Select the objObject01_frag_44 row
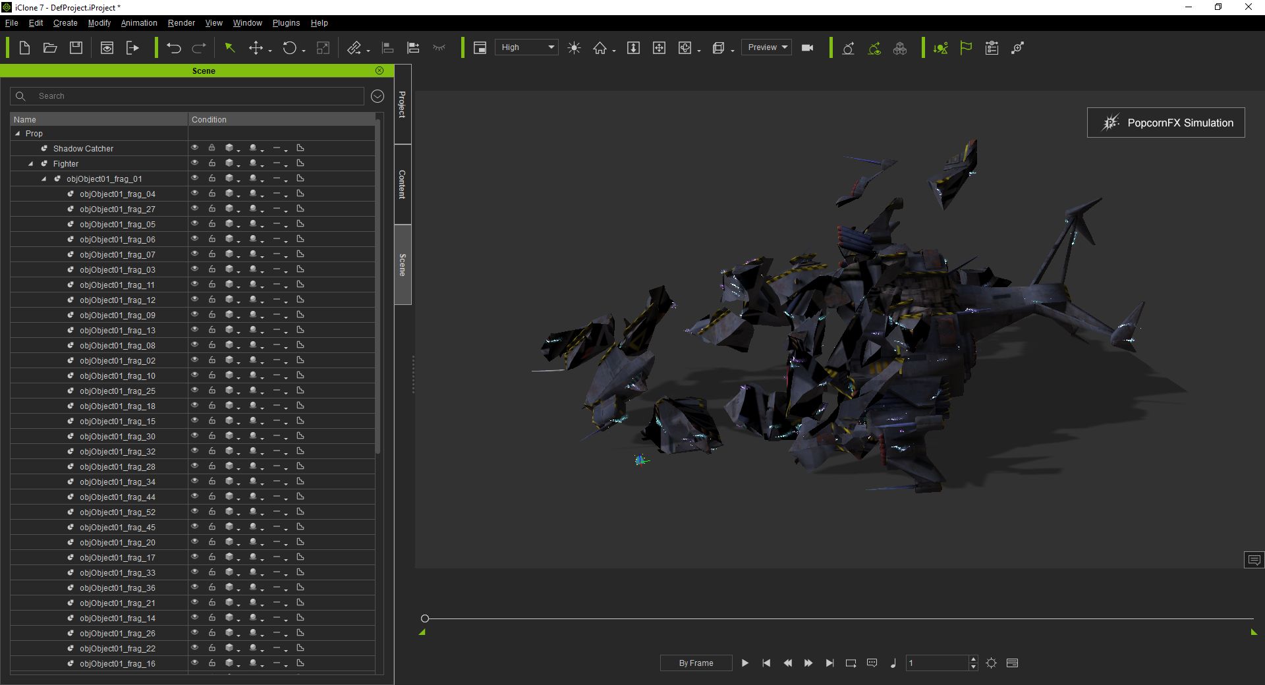The image size is (1265, 685). click(192, 497)
